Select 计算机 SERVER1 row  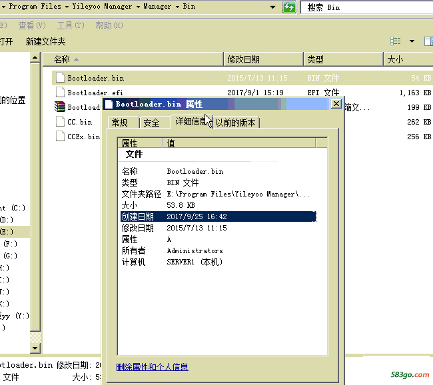pos(218,262)
